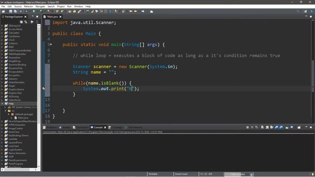Open the Run menu
This screenshot has width=315, height=177.
69,6
